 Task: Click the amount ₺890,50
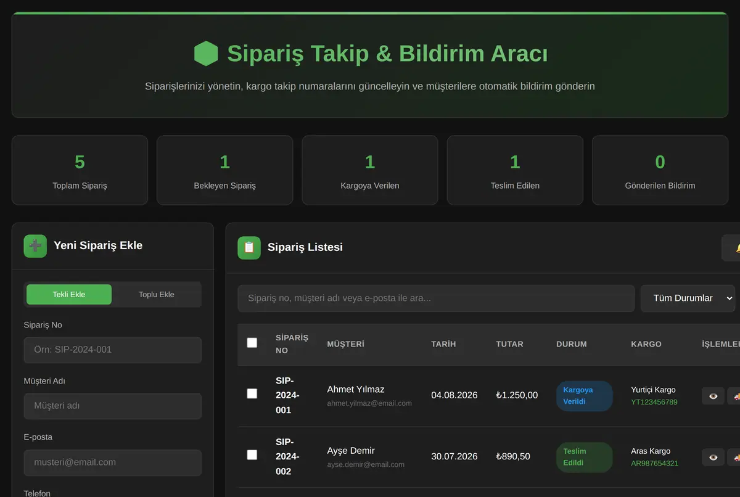click(x=513, y=457)
